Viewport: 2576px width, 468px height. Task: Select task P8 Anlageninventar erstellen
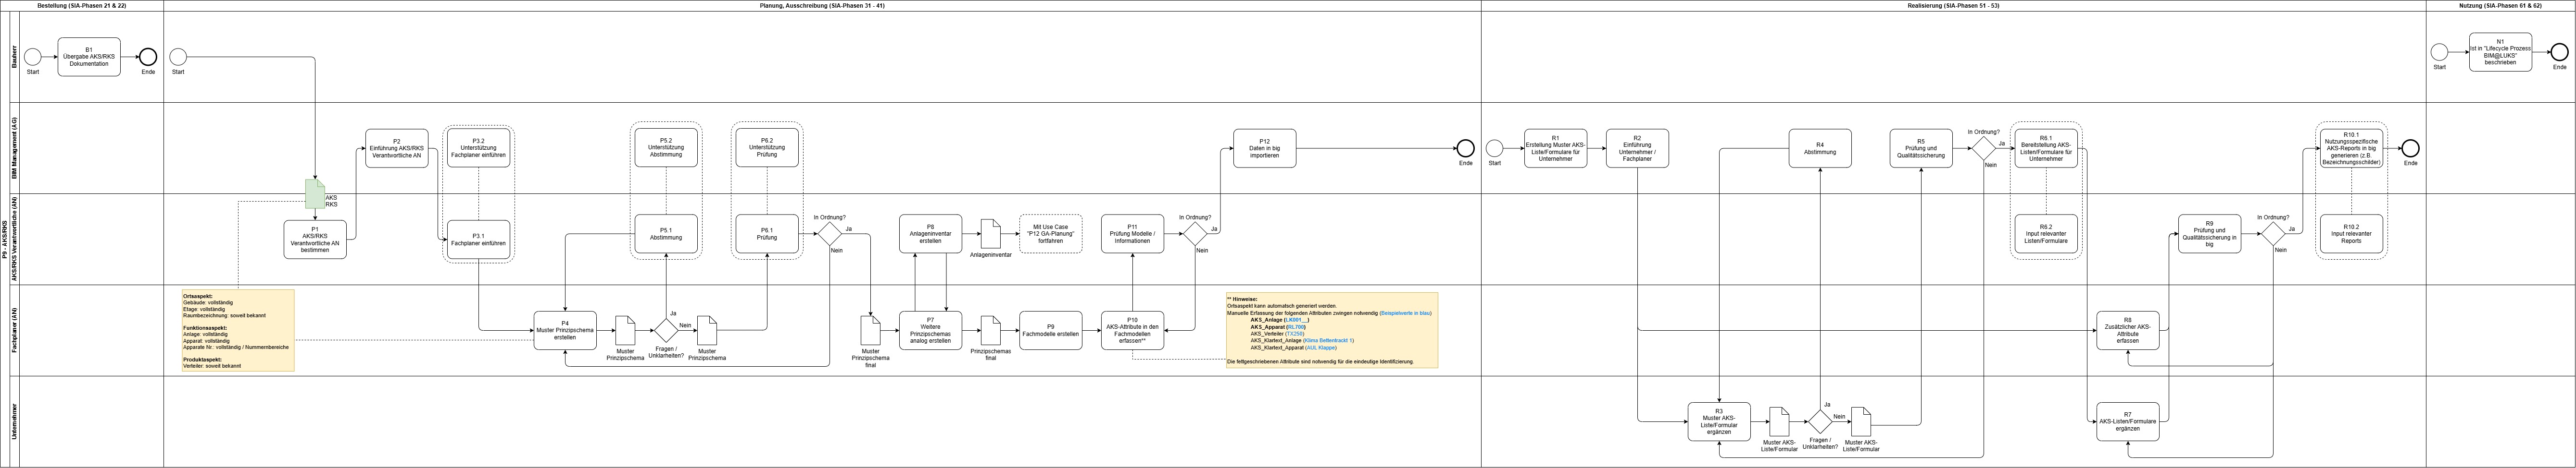[x=930, y=233]
